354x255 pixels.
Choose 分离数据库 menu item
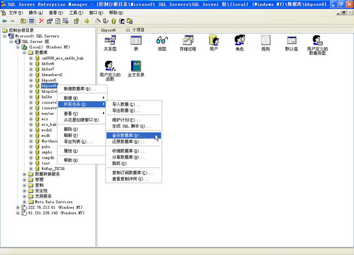pyautogui.click(x=133, y=157)
